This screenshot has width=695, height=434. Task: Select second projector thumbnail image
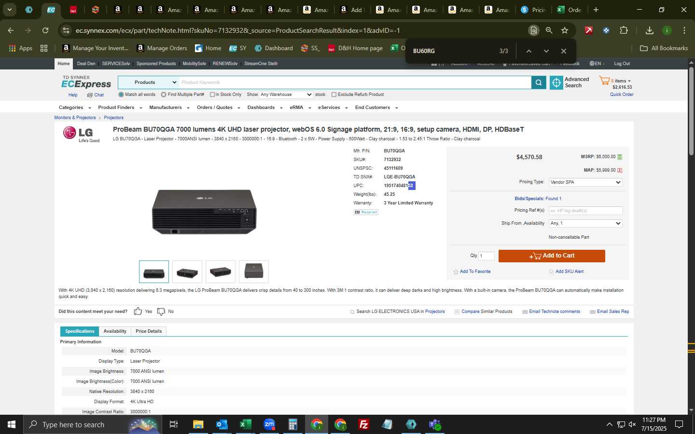pyautogui.click(x=187, y=272)
